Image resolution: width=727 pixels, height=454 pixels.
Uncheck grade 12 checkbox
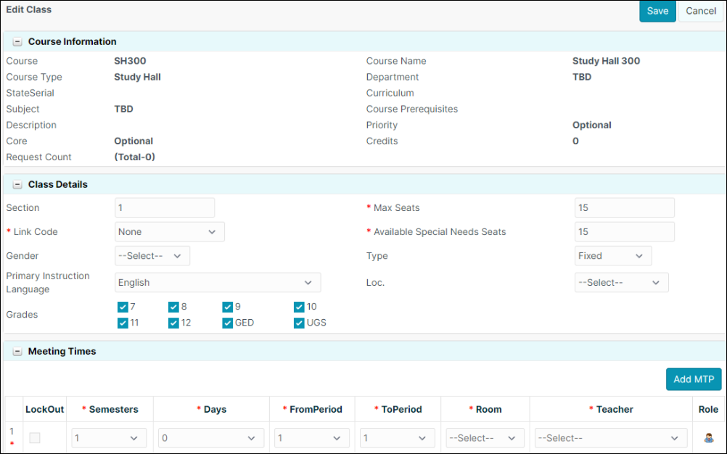click(x=173, y=323)
